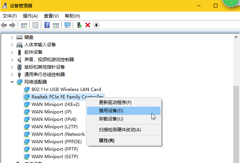
Task: Go forward with the right arrow toolbar icon
Action: [12, 25]
